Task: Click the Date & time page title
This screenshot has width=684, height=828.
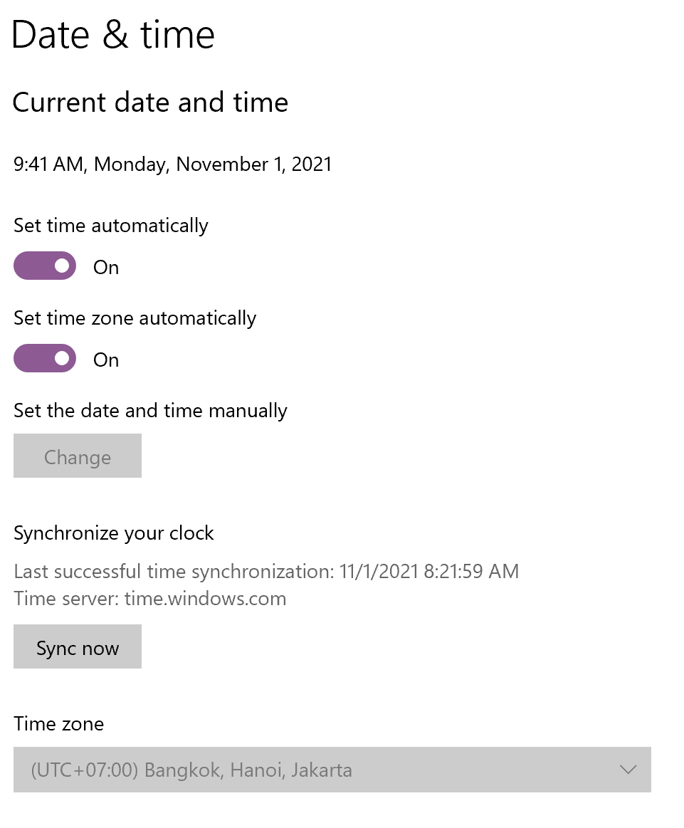Action: [x=113, y=35]
